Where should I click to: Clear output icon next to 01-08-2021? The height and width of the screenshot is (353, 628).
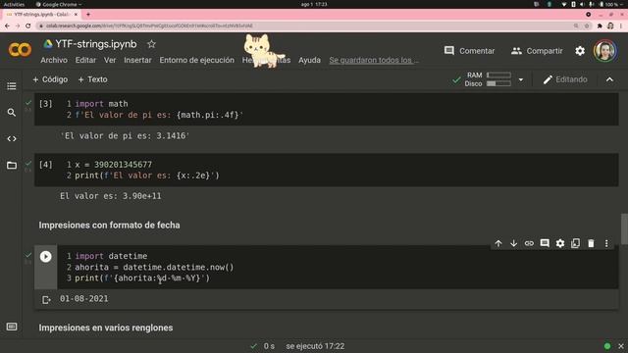tap(46, 300)
